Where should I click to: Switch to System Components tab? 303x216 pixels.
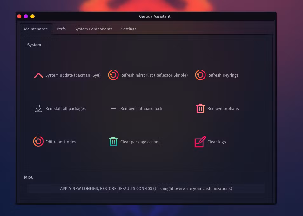(93, 29)
